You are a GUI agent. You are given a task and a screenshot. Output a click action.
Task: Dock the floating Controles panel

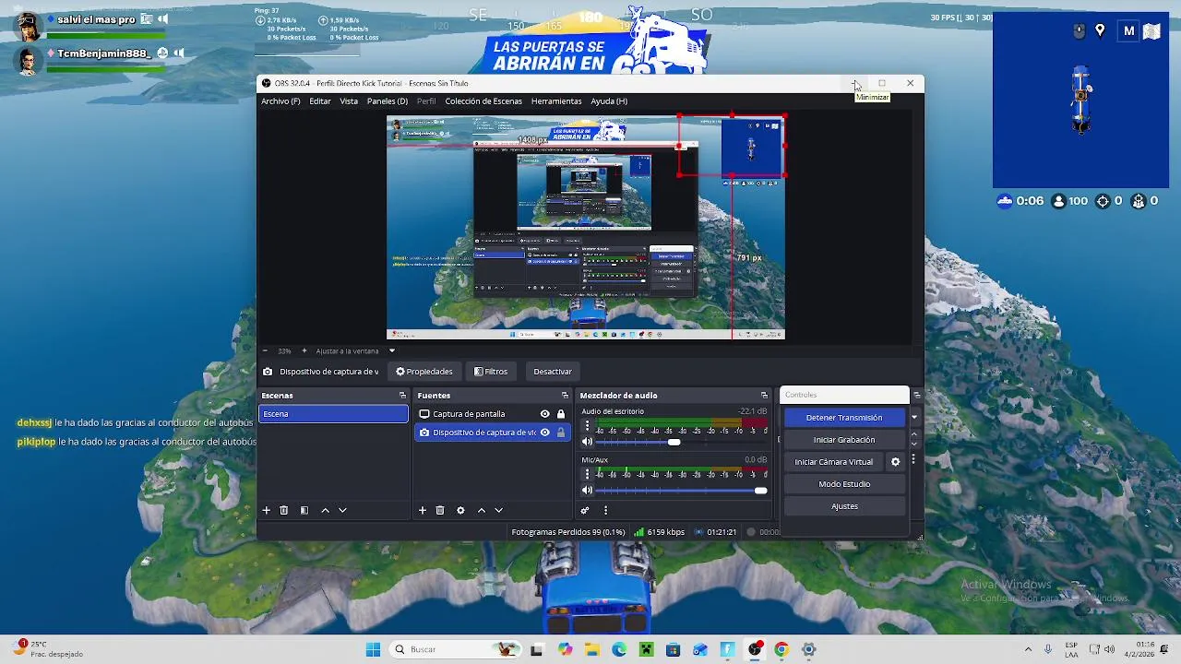[916, 396]
